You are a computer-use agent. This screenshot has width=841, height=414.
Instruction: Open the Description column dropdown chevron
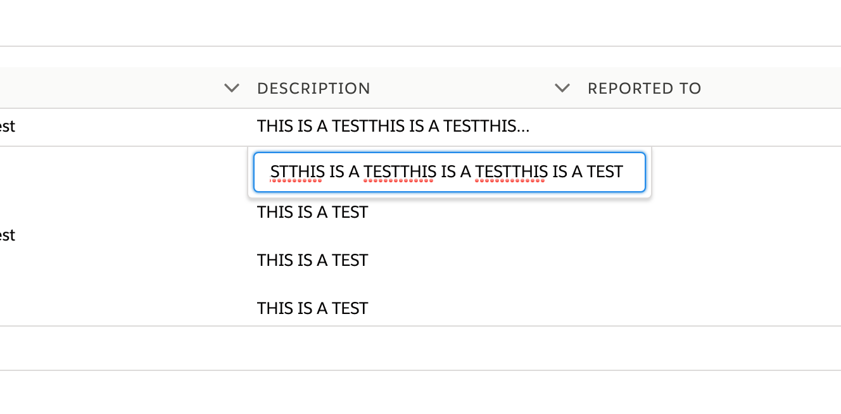coord(562,88)
